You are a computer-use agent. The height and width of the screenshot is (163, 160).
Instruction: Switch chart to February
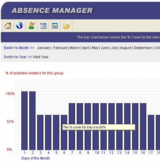[60, 48]
